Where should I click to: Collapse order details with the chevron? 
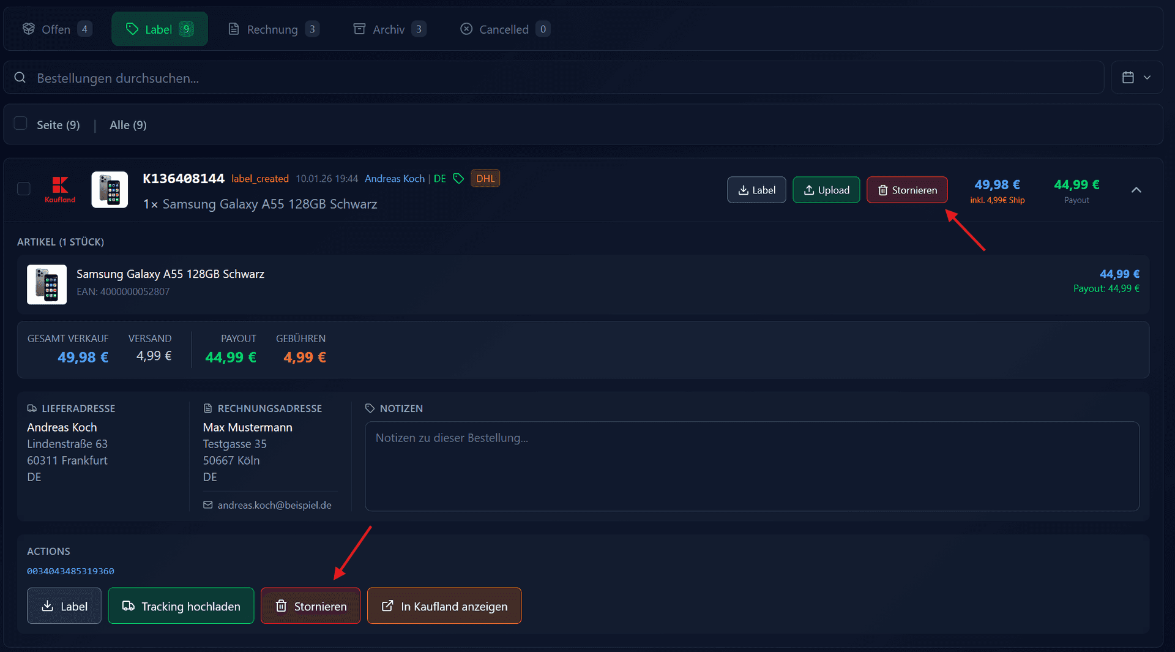[x=1136, y=190]
